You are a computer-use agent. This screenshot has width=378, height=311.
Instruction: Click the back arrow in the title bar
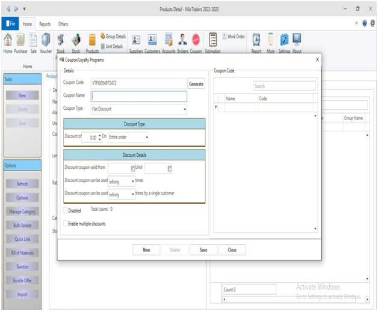pos(8,9)
